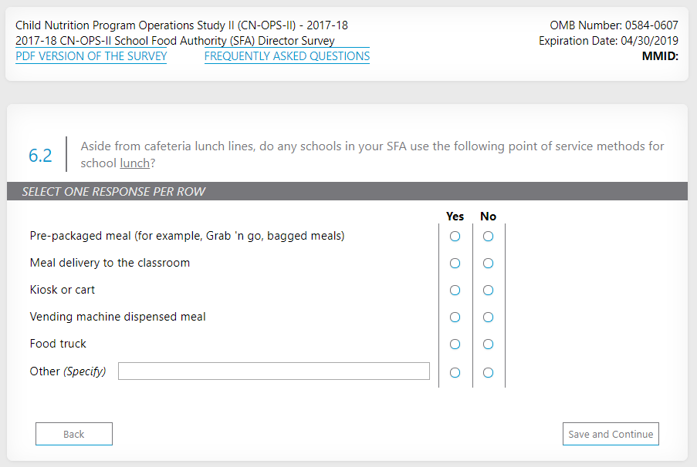Click the question number 6.2

coord(40,155)
